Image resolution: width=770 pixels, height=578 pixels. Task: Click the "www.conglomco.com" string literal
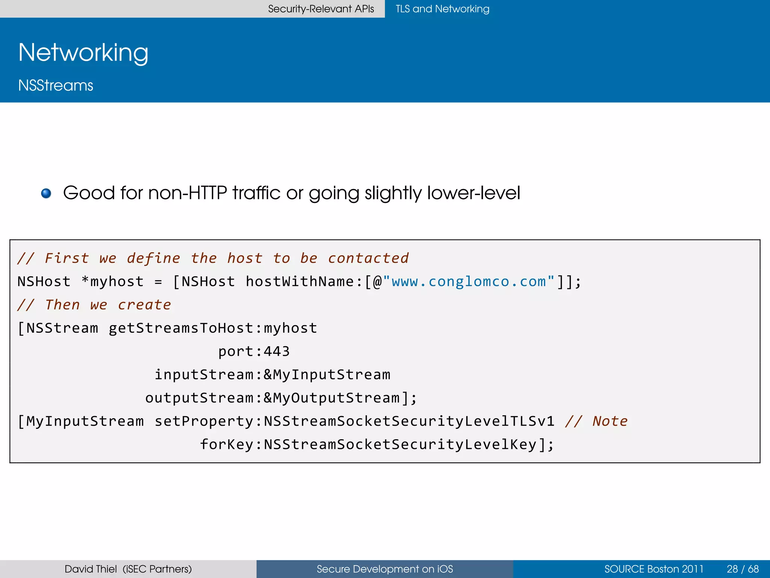(468, 281)
